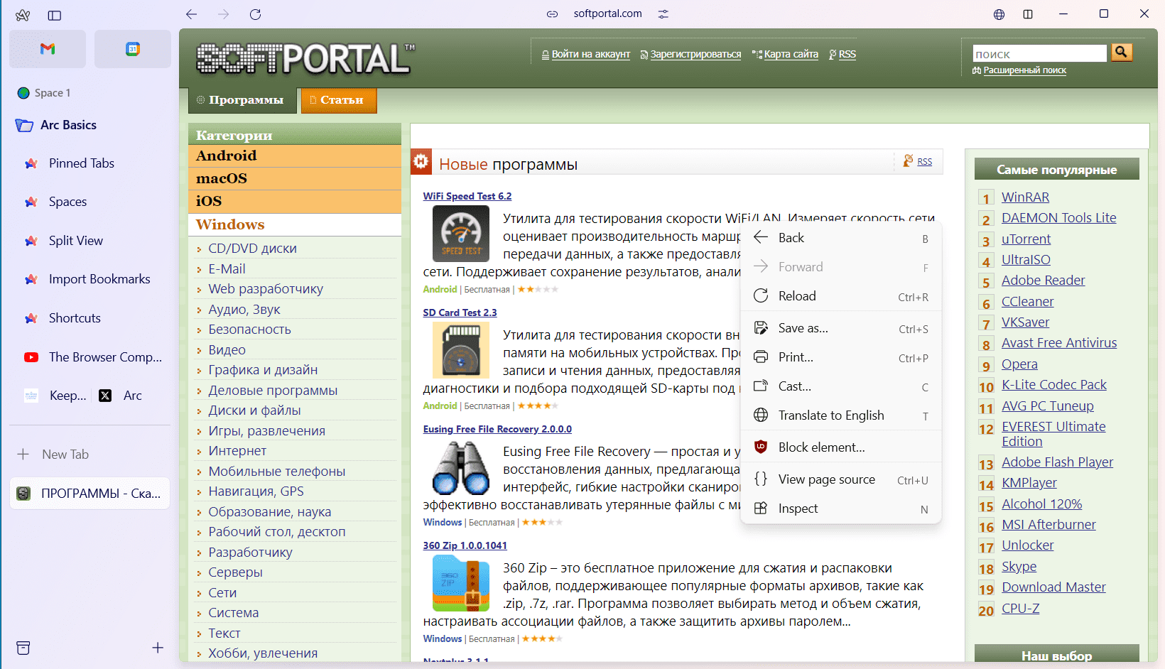The height and width of the screenshot is (669, 1165).
Task: Choose Cast... in the context menu
Action: click(841, 386)
